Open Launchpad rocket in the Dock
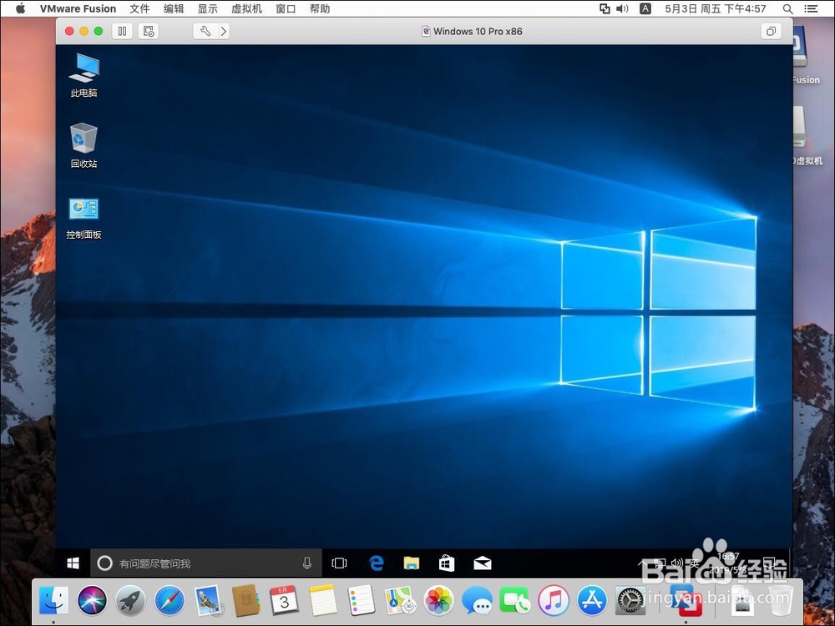This screenshot has height=626, width=835. [130, 600]
